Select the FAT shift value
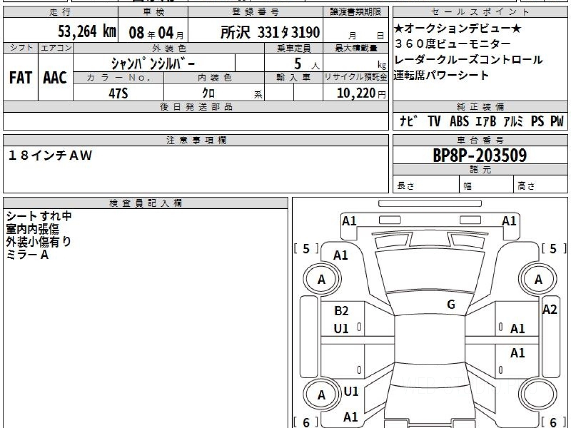This screenshot has height=428, width=571. coord(20,78)
